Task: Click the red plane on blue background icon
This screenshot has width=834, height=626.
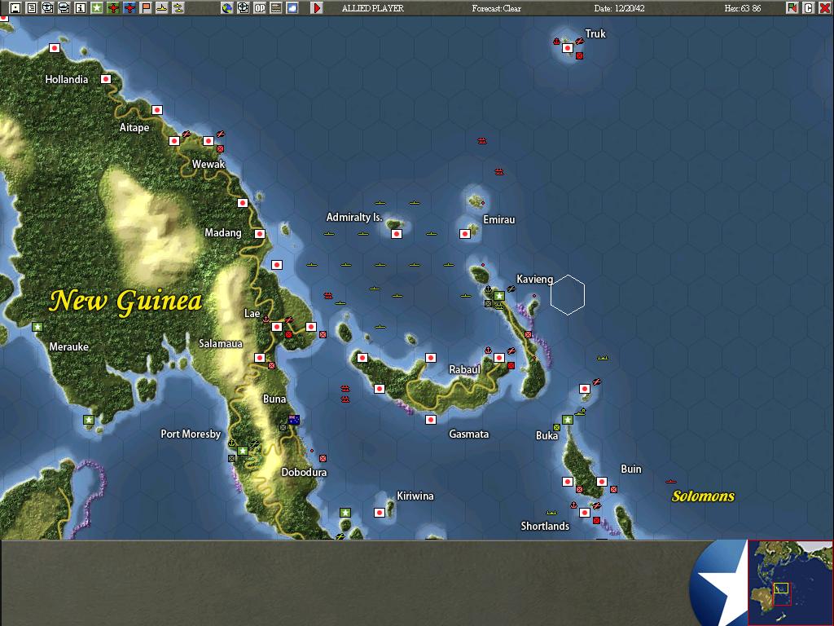Action: click(x=129, y=8)
